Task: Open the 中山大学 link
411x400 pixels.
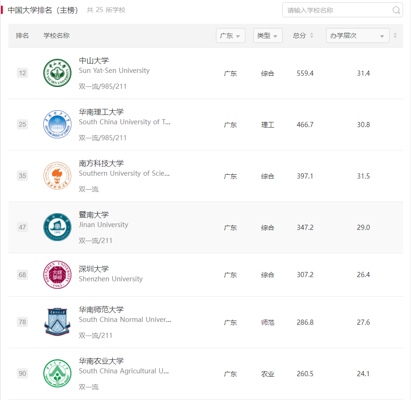Action: coord(94,61)
